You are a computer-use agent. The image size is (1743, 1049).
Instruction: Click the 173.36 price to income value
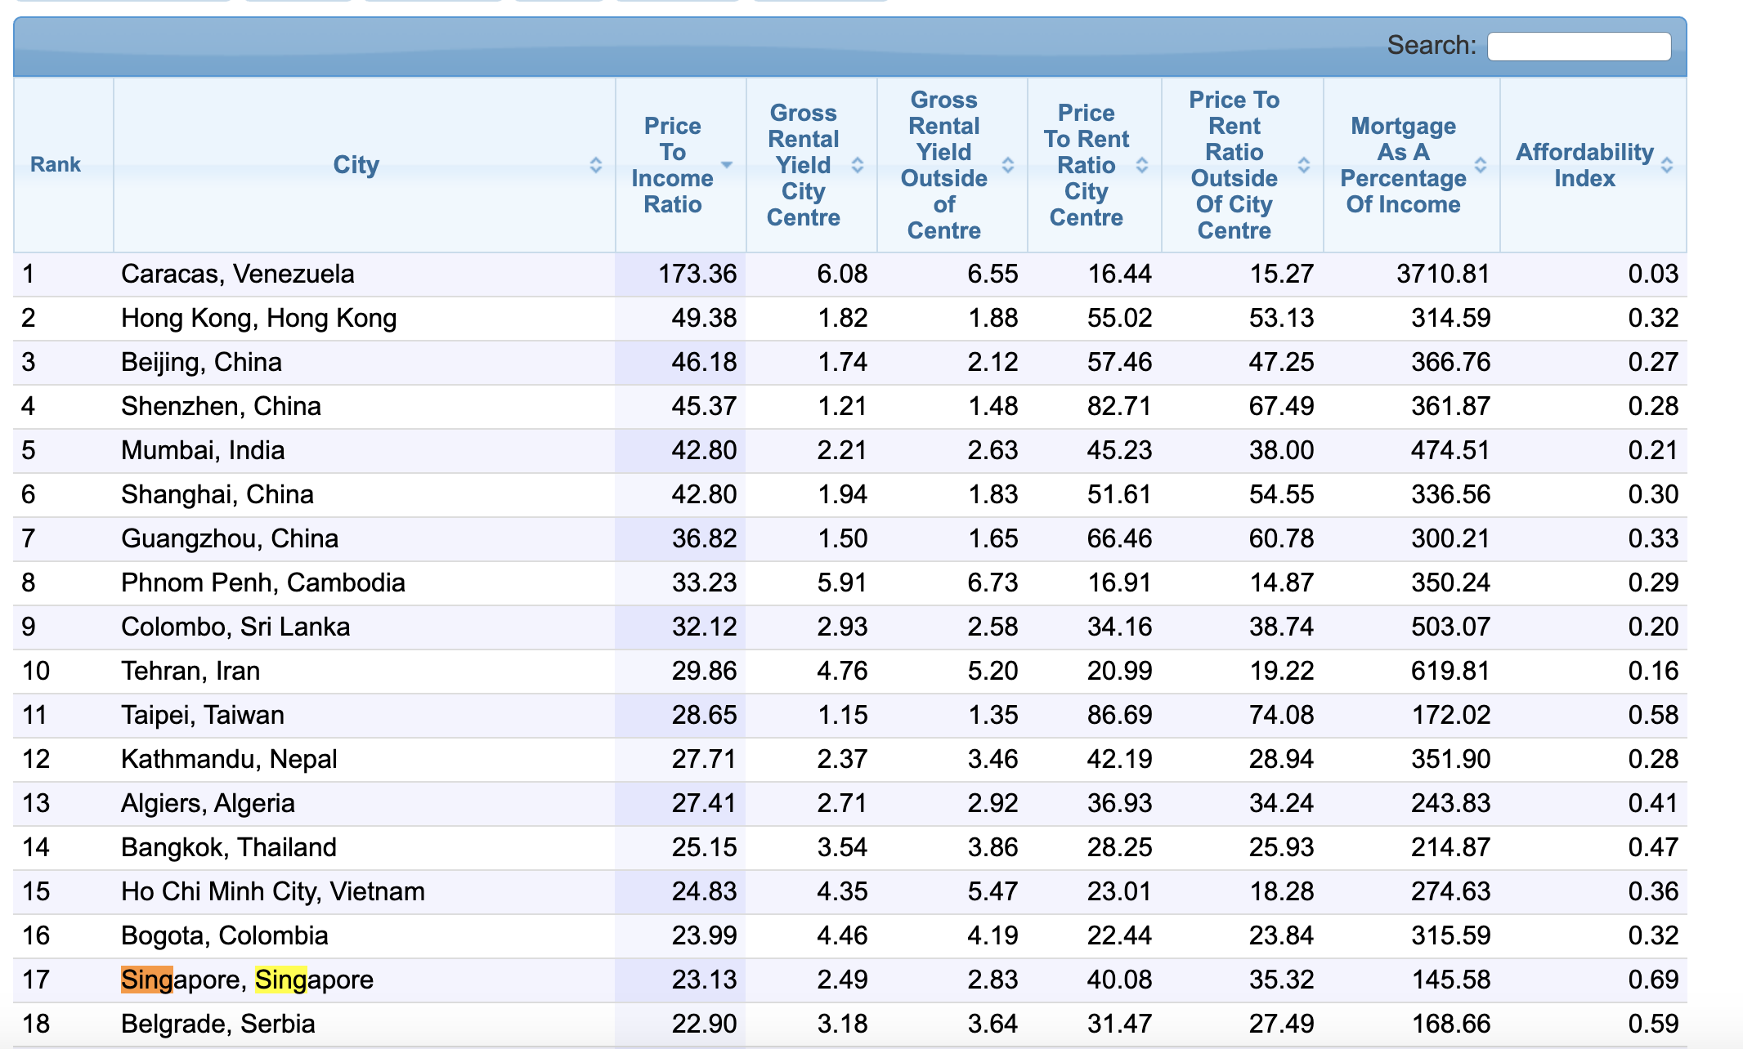point(697,274)
